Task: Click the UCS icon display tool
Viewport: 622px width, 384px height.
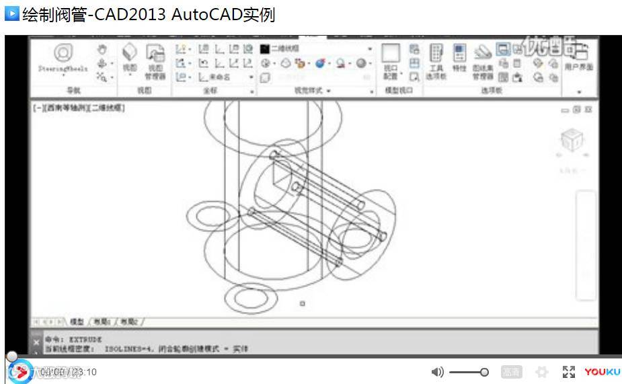Action: point(181,49)
